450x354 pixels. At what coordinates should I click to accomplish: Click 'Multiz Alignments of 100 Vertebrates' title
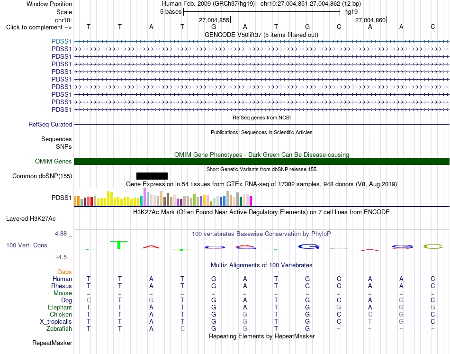tap(261, 265)
